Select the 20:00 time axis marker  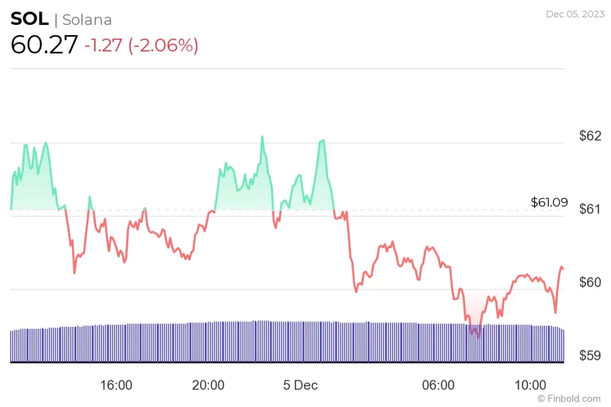(x=208, y=385)
